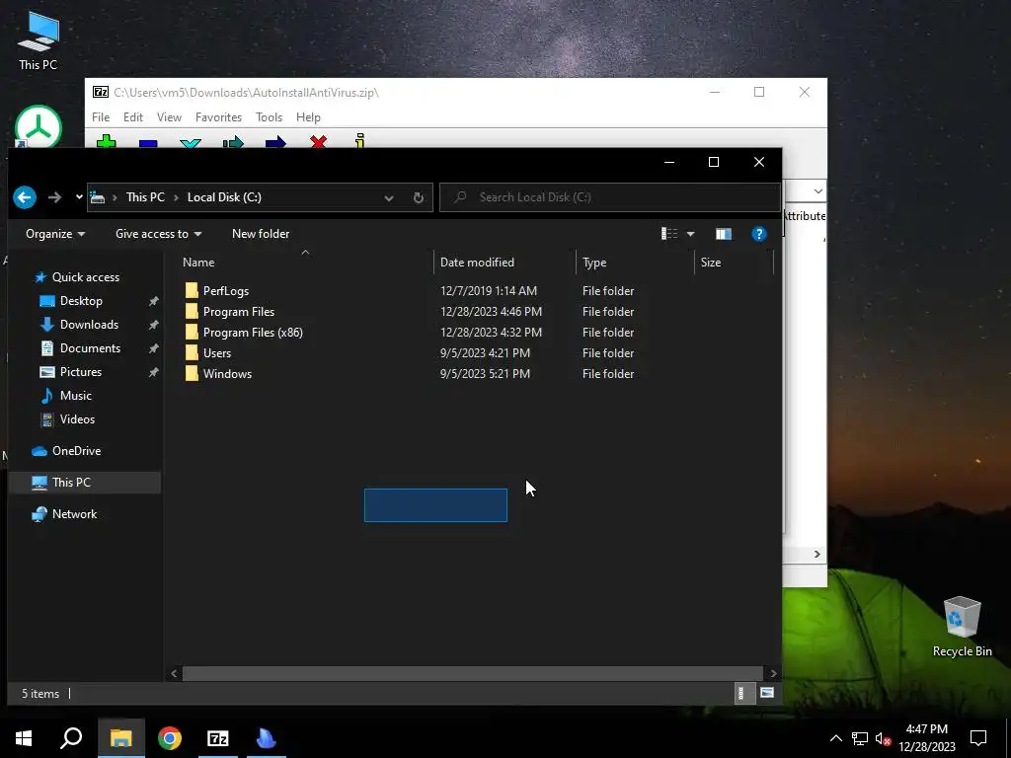Open the Give access to dropdown
The image size is (1011, 758).
click(159, 234)
